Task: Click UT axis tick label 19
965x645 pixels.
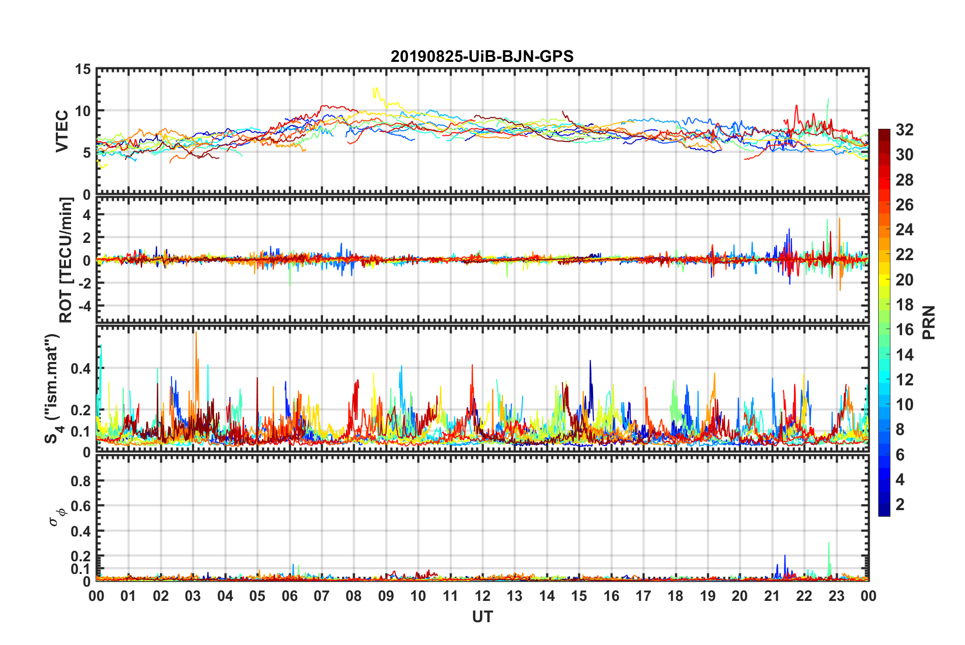Action: point(708,596)
